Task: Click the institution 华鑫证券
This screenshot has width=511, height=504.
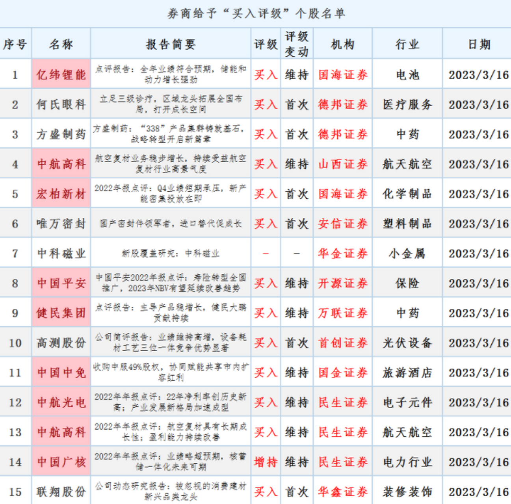Action: (343, 492)
